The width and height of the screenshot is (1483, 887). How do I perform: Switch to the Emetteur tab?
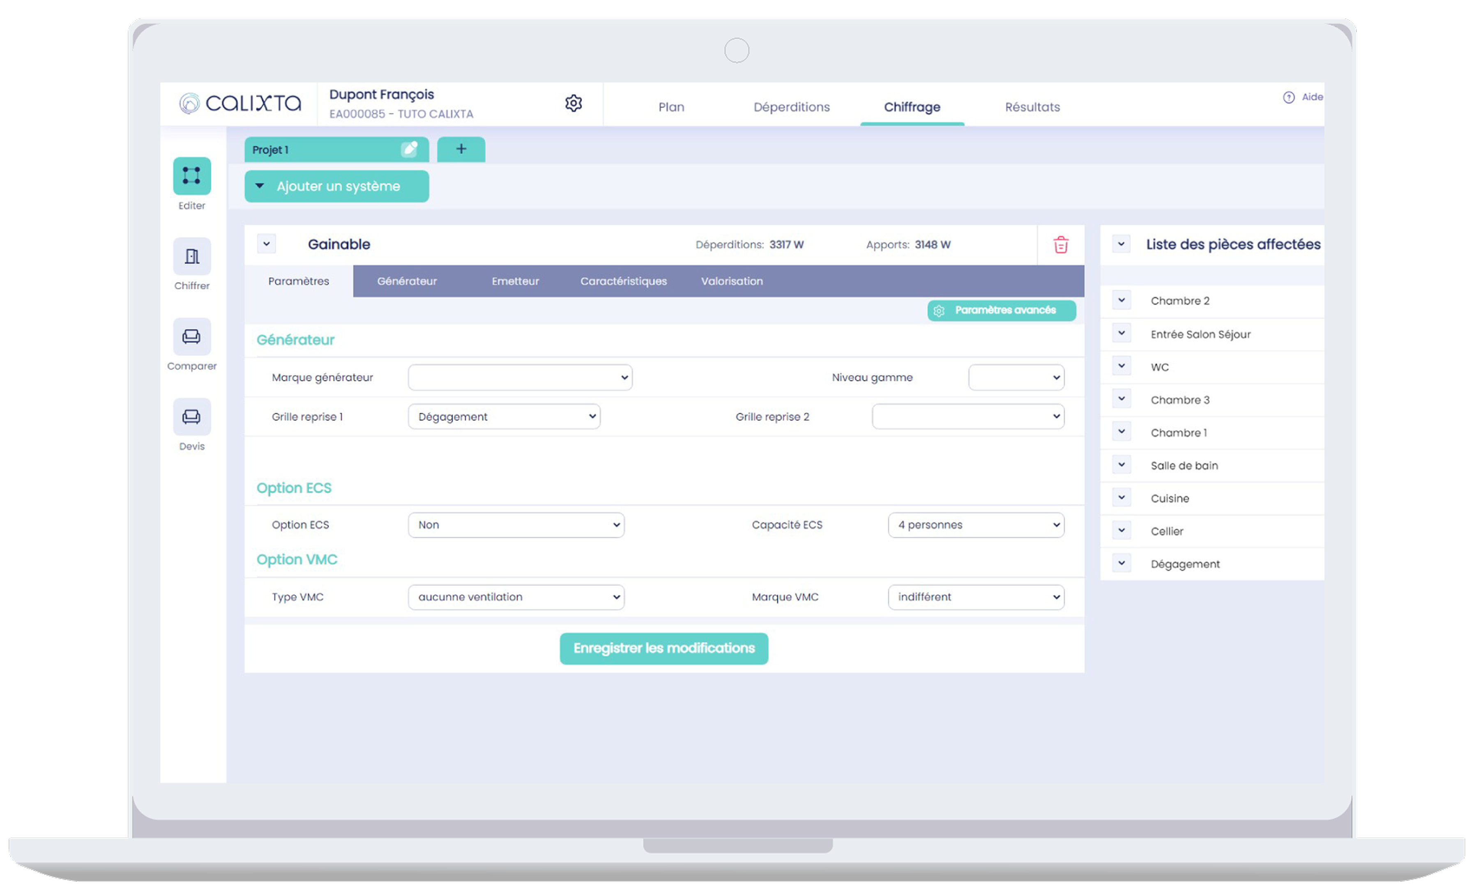(515, 281)
